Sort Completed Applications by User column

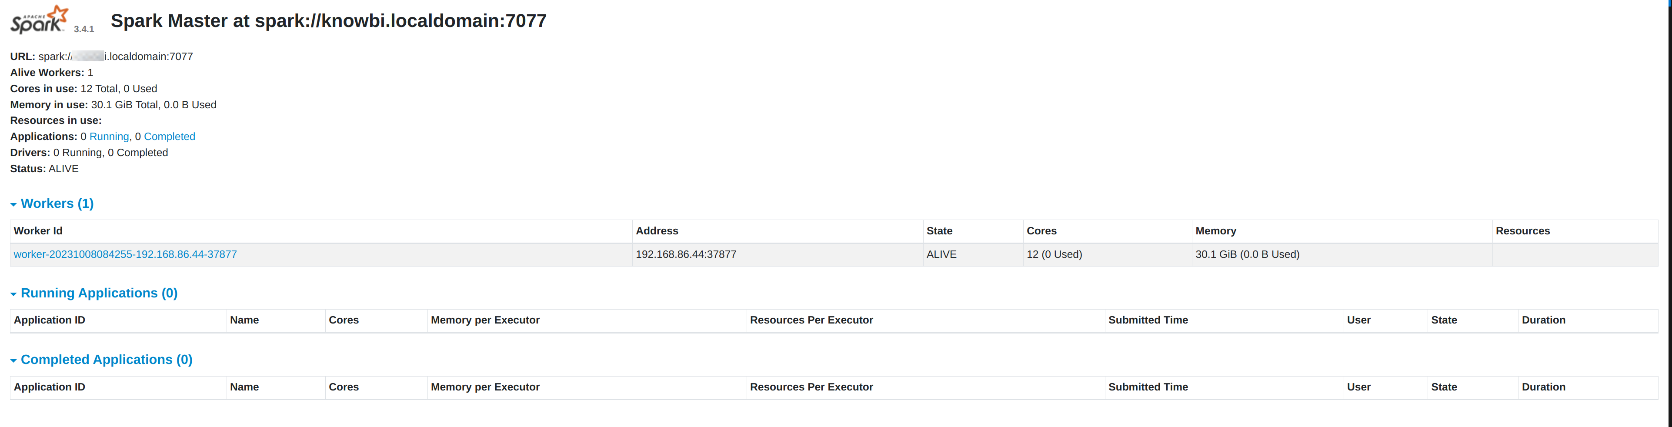pos(1358,387)
